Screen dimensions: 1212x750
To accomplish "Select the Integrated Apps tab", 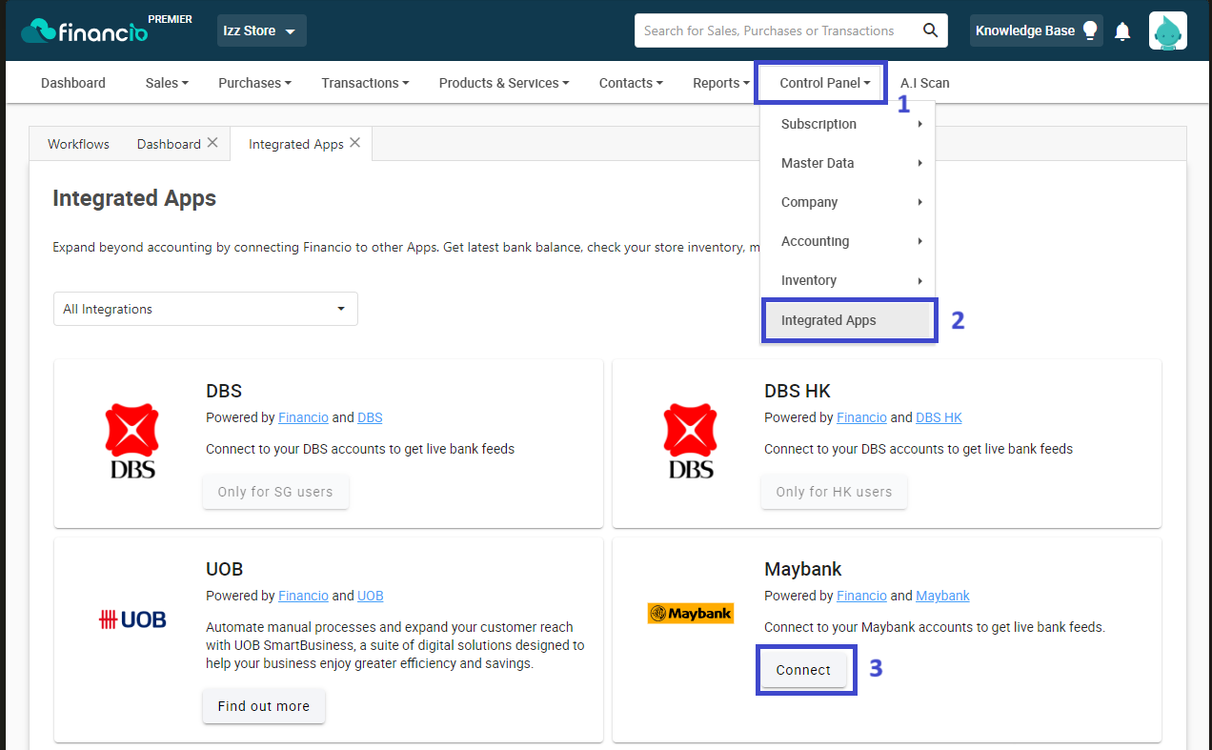I will click(295, 144).
